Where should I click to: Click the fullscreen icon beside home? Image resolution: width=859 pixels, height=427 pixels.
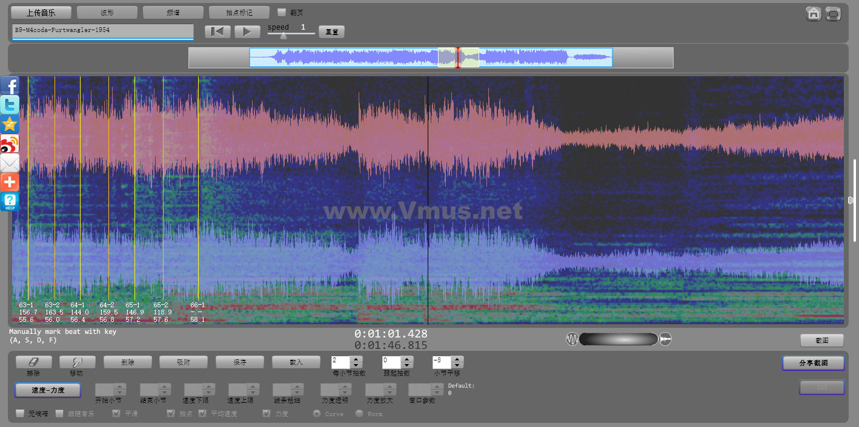[833, 13]
